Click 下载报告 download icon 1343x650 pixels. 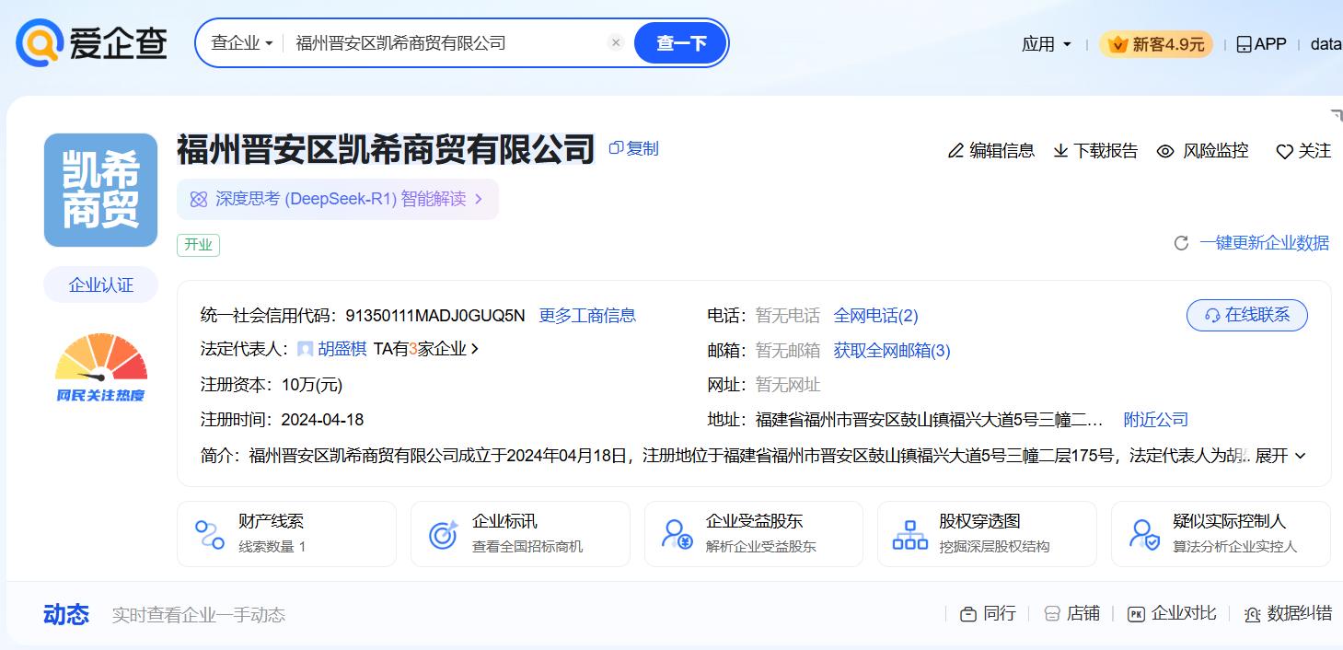(x=1095, y=151)
